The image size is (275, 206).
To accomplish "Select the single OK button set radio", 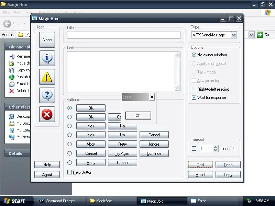I will coord(70,108).
